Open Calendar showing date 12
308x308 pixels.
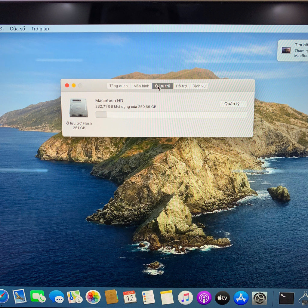[x=130, y=297]
